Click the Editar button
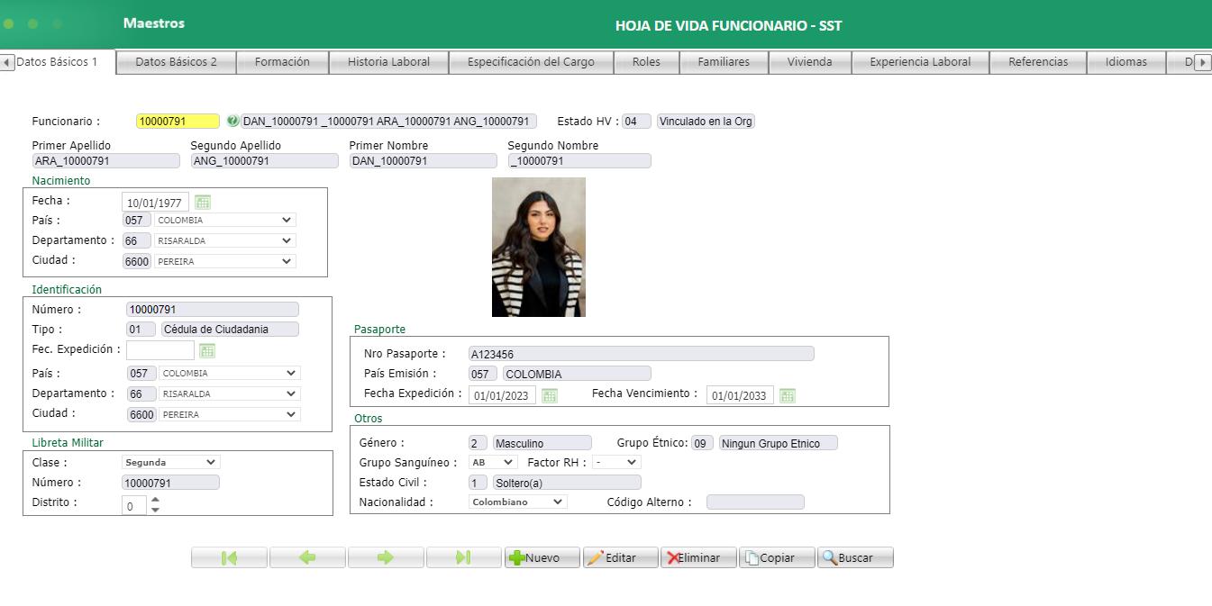Screen dimensions: 1212x606 tap(621, 557)
